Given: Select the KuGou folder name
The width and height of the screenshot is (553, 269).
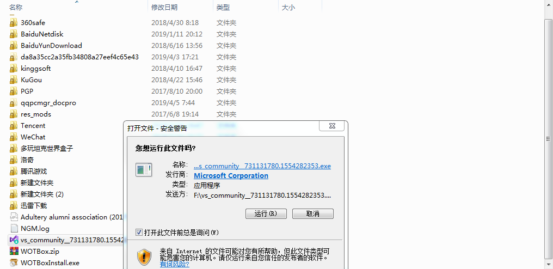Looking at the screenshot, I should pos(31,80).
